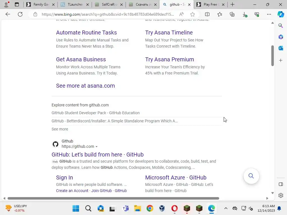
Task: Click the vertical scrollbar thumb
Action: coord(272,56)
